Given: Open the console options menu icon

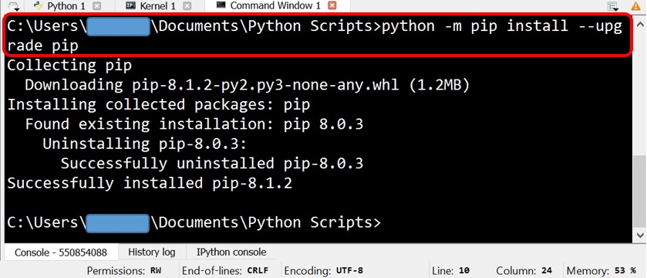Looking at the screenshot, I should click(x=613, y=6).
